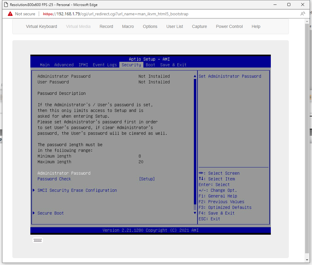Open the Options menu
This screenshot has height=265, width=312.
pyautogui.click(x=150, y=26)
